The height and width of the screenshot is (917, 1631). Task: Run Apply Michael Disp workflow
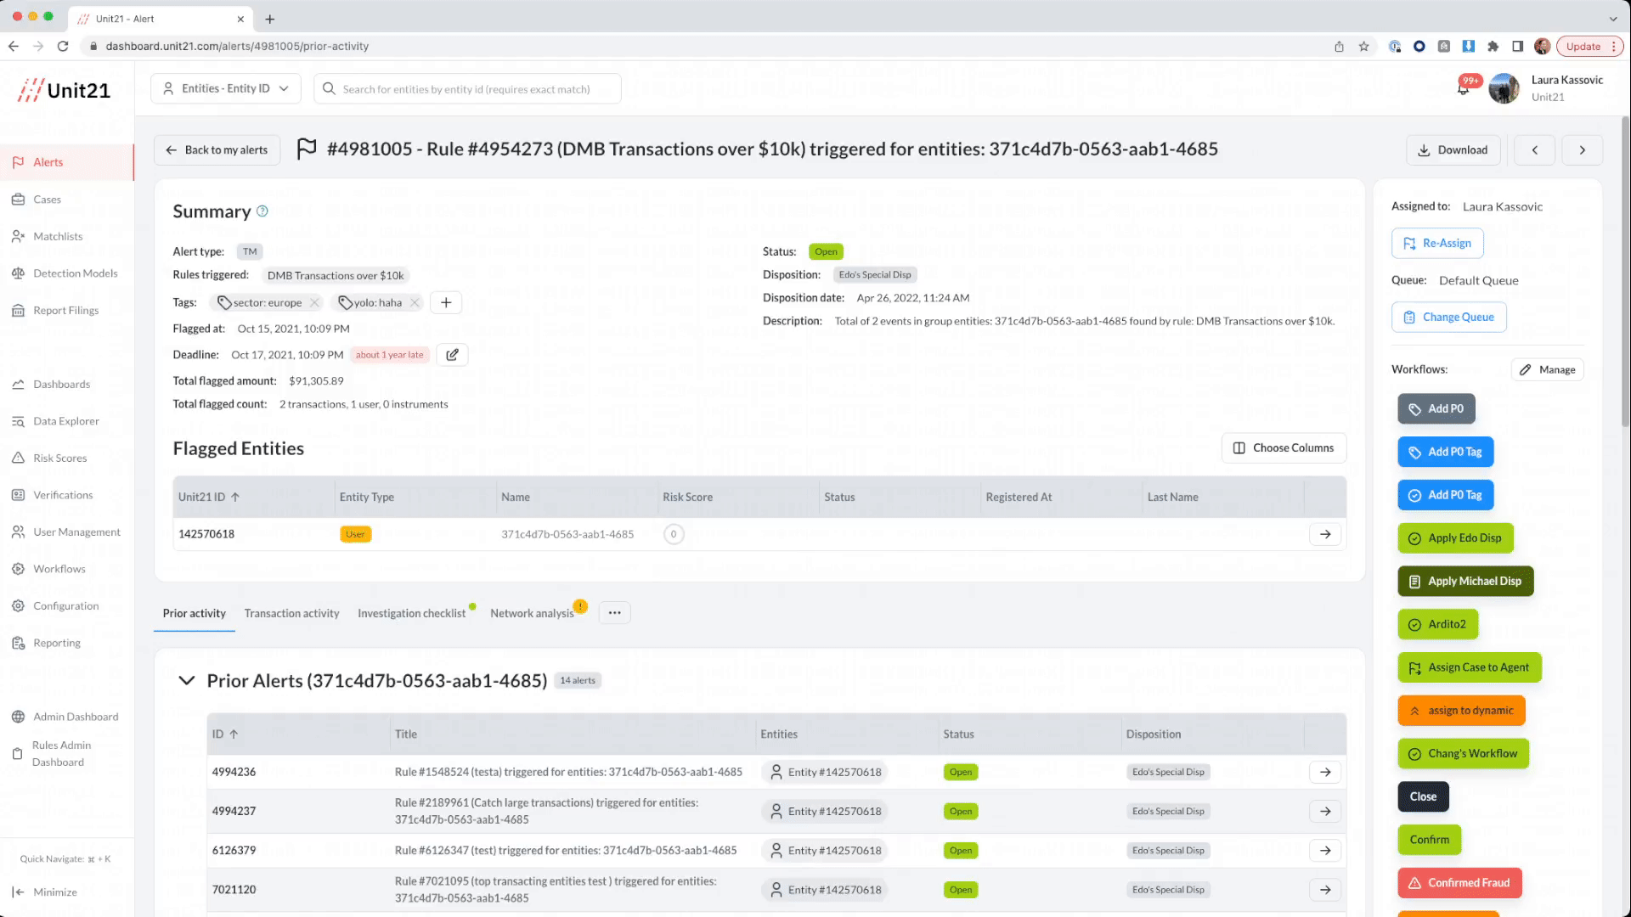(1465, 582)
